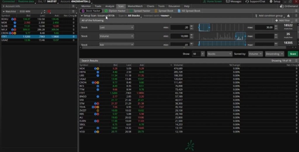Open Messages envelope icon

[228, 1]
